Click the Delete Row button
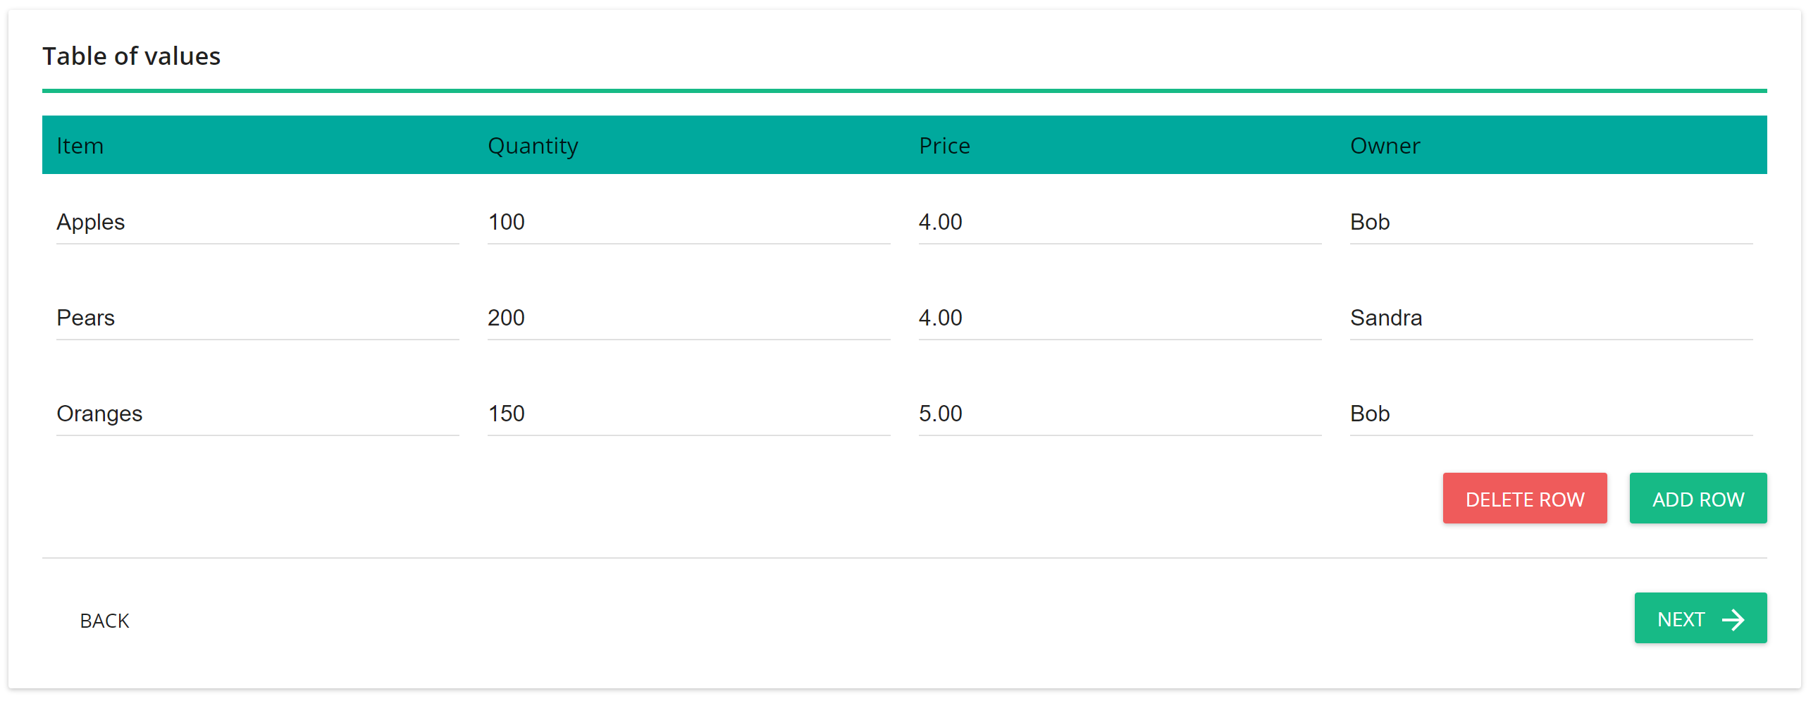The width and height of the screenshot is (1818, 701). click(x=1524, y=498)
